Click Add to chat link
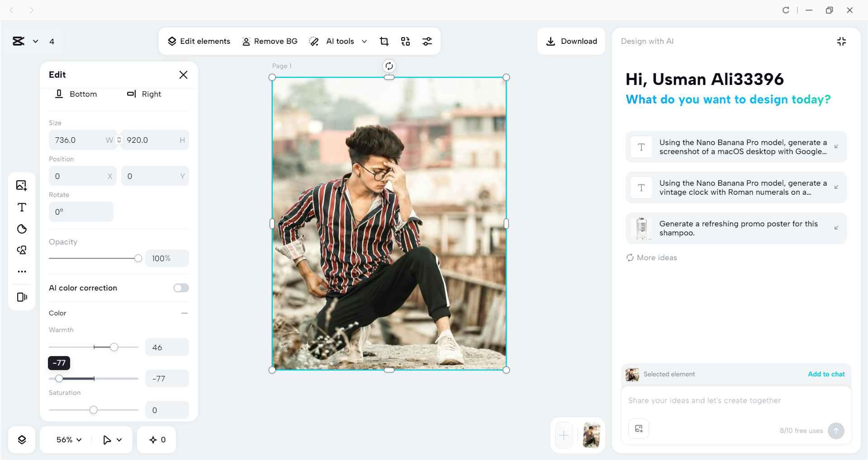Image resolution: width=868 pixels, height=460 pixels. pos(826,374)
